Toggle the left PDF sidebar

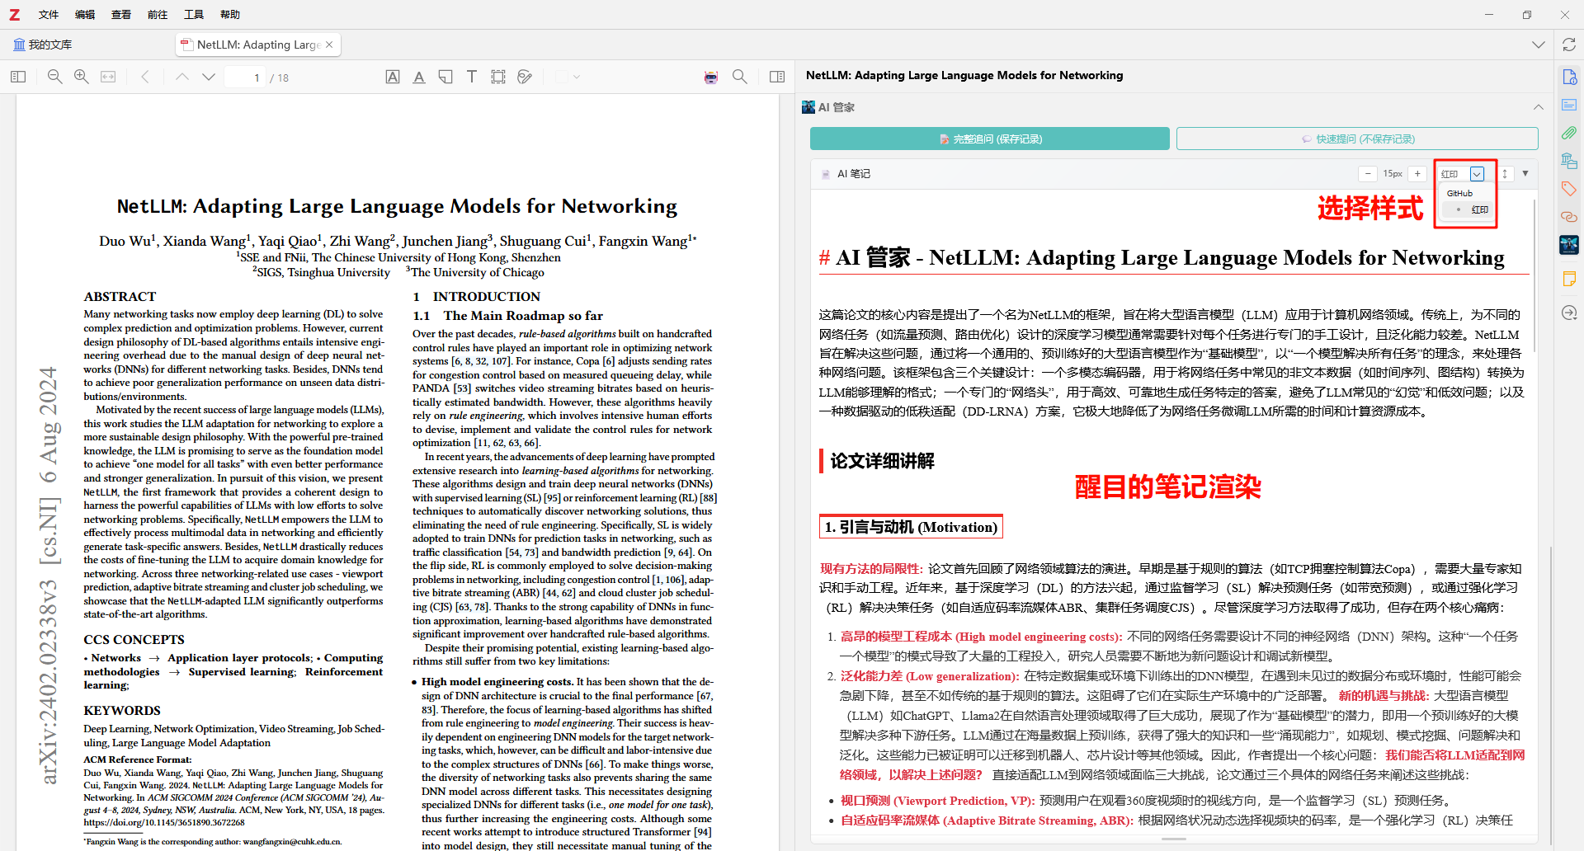(x=18, y=77)
